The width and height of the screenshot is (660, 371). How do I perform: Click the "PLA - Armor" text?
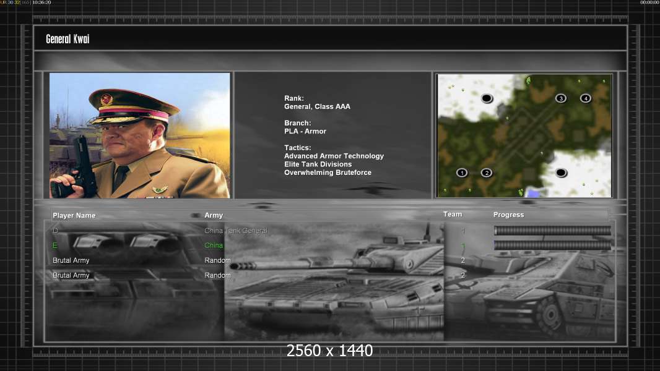[x=305, y=131]
